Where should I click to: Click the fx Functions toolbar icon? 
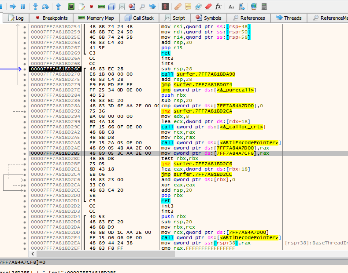(218, 7)
